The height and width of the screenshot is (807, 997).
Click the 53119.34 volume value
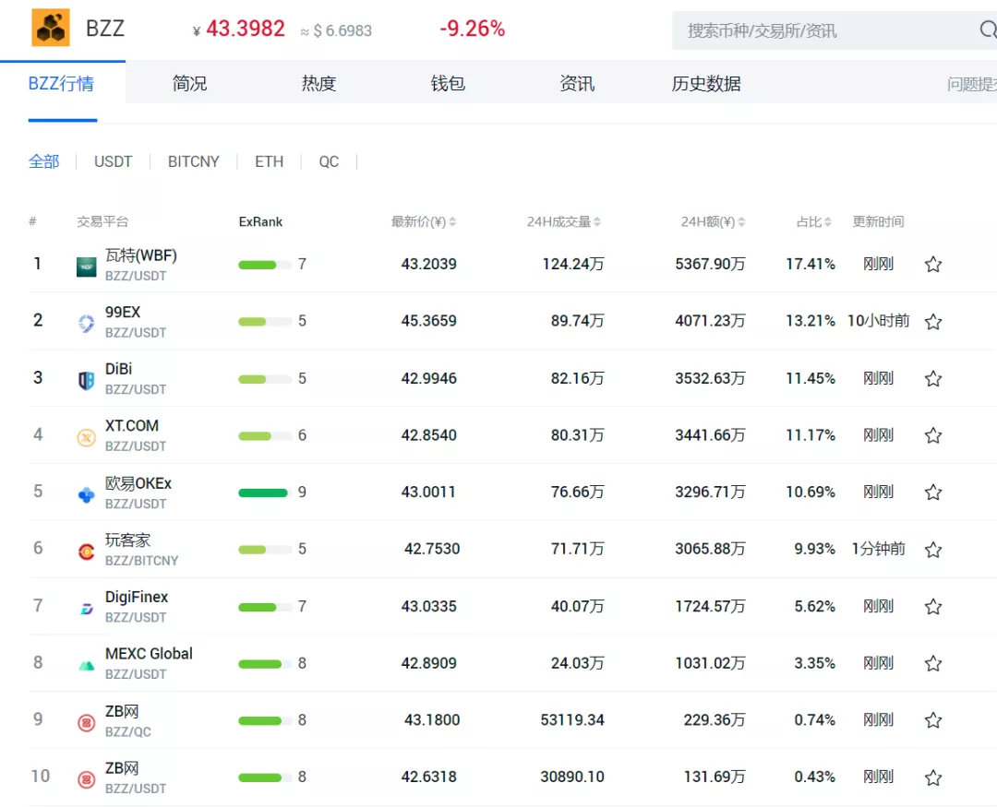572,720
